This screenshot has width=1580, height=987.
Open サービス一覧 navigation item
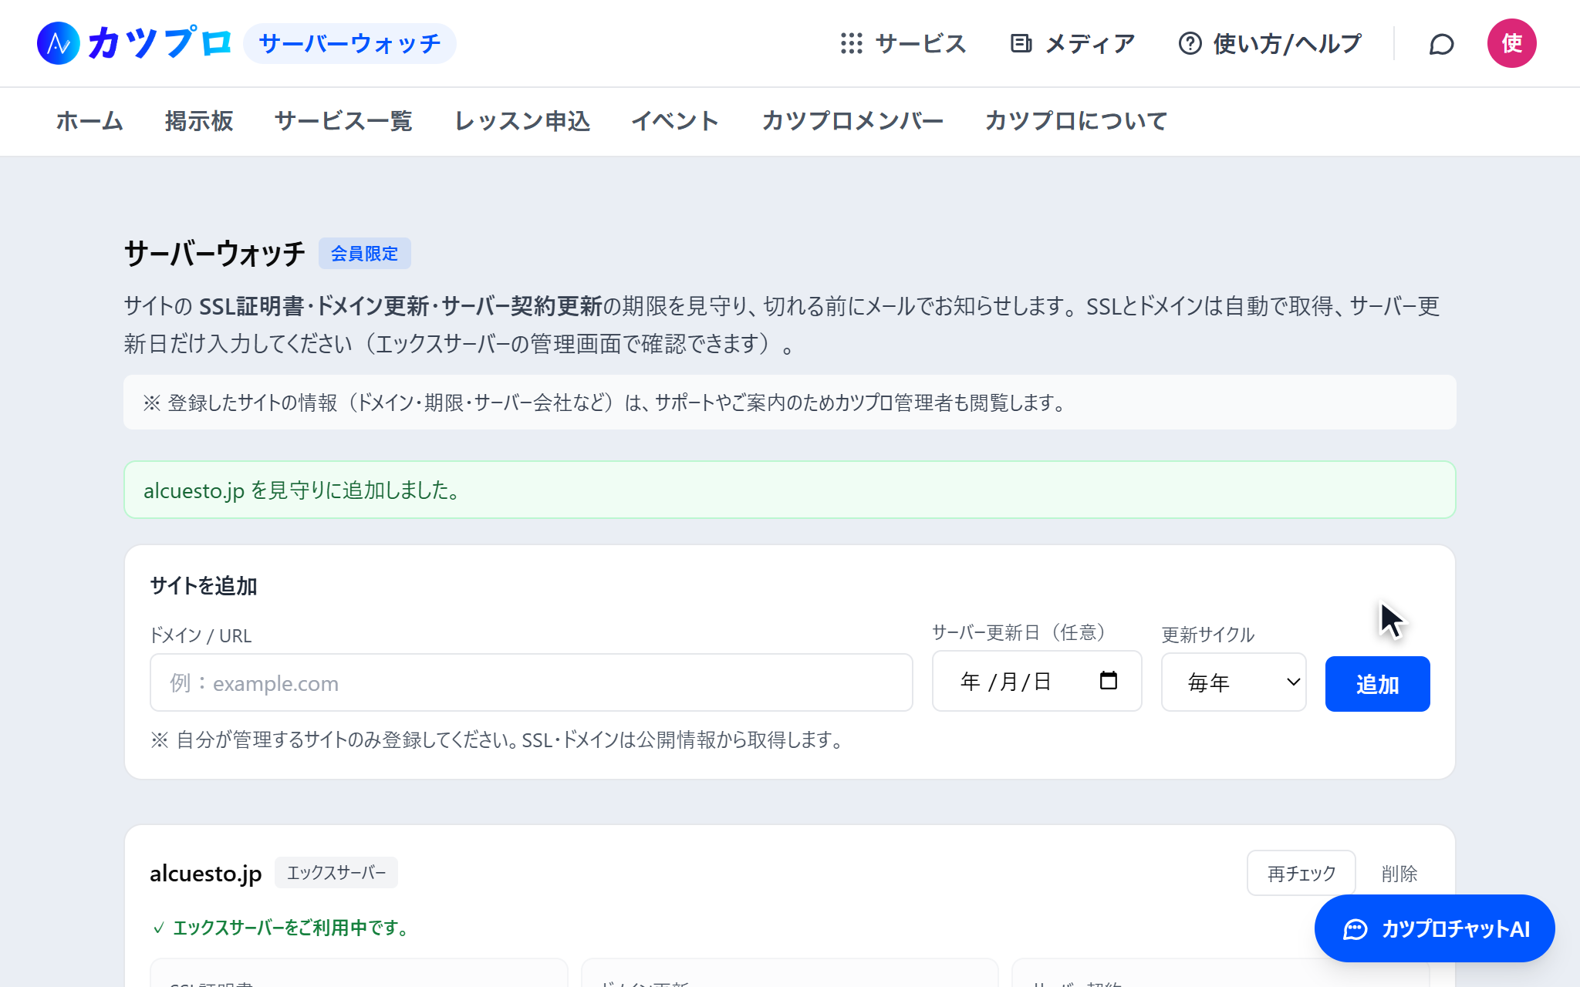pos(343,121)
